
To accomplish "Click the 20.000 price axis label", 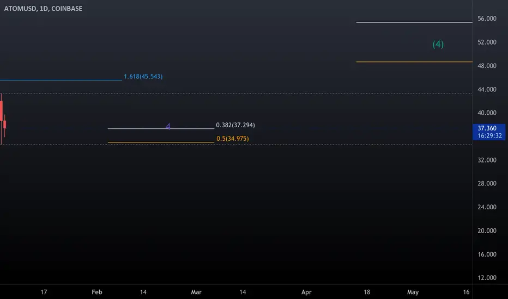I will point(487,231).
